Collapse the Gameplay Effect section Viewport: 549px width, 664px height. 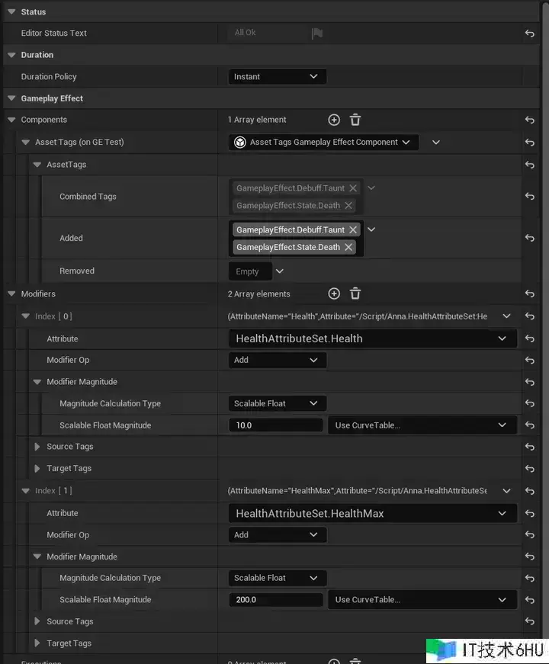pos(11,98)
